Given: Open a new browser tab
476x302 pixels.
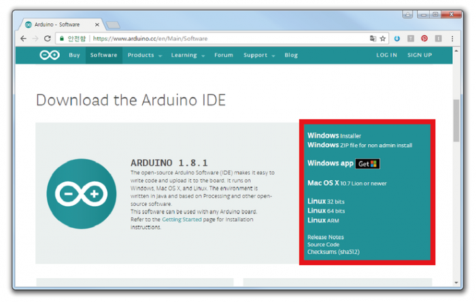Looking at the screenshot, I should click(114, 25).
